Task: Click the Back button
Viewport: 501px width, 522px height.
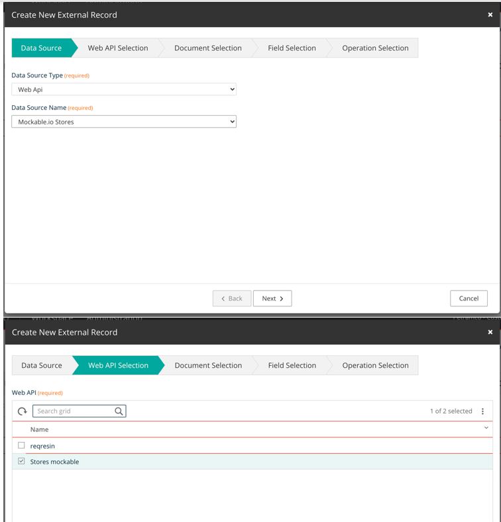Action: click(x=232, y=298)
